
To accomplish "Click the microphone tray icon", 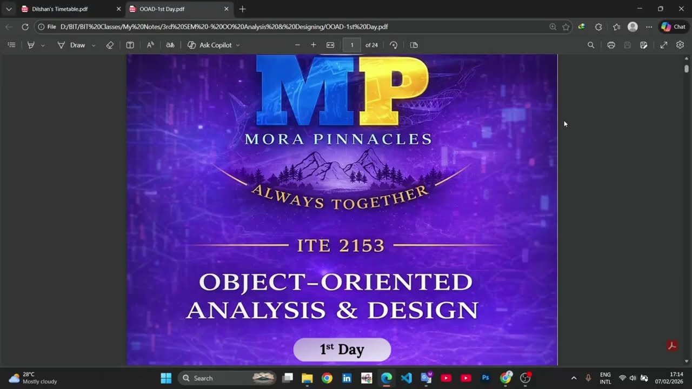I will coord(588,378).
